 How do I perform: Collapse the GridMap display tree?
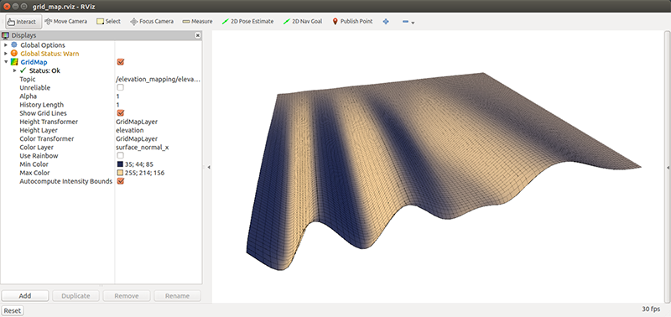click(x=6, y=62)
